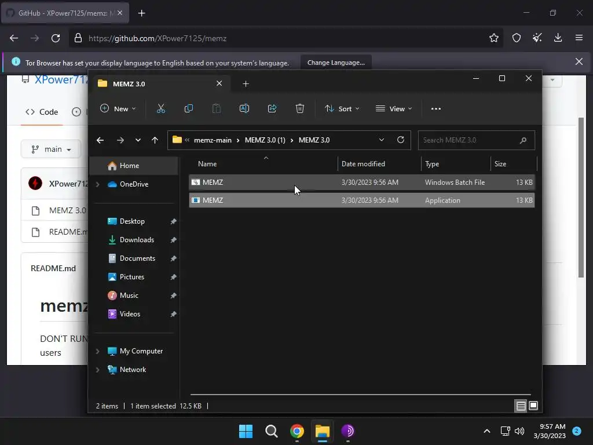Expand the address bar history dropdown

382,140
